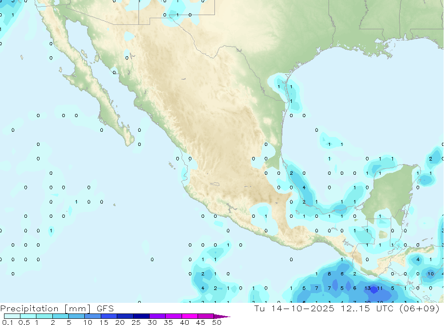
Task: Click the "13" precipitation value on map
Action: [x=367, y=288]
